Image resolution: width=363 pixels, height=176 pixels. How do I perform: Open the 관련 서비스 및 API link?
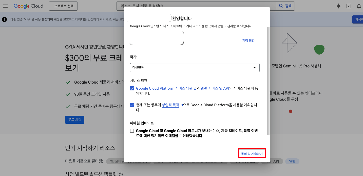pyautogui.click(x=215, y=88)
